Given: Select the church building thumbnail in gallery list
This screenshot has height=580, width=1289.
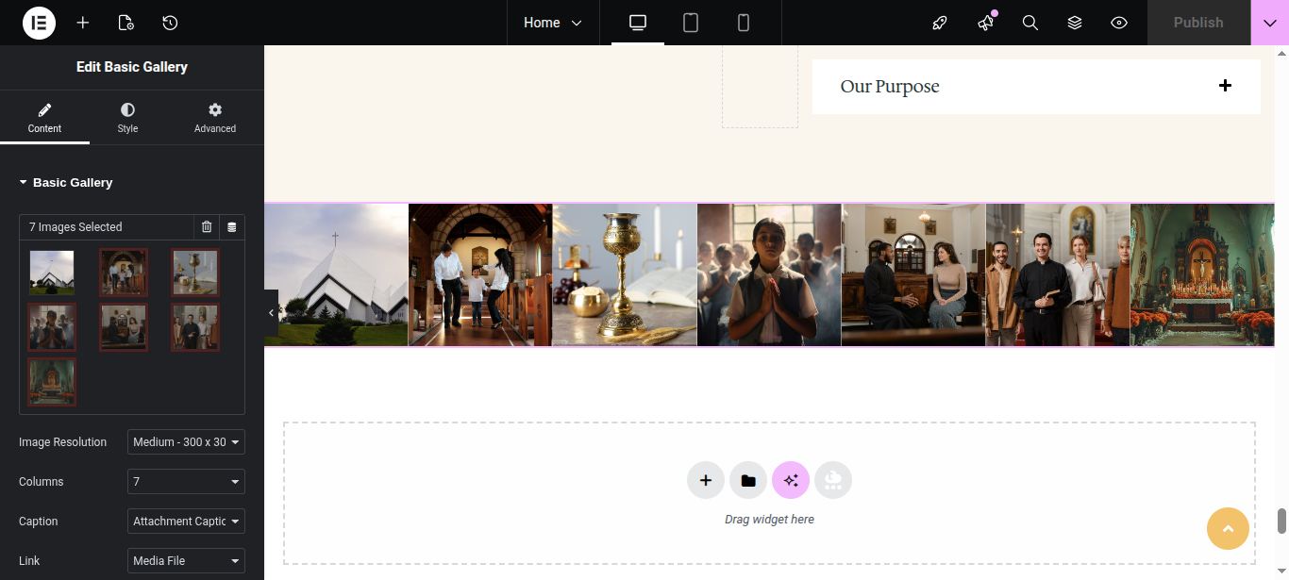Looking at the screenshot, I should point(52,273).
